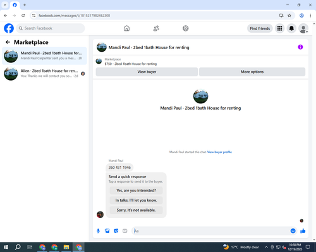Click the voice clip microphone icon
This screenshot has width=316, height=252.
pyautogui.click(x=98, y=231)
